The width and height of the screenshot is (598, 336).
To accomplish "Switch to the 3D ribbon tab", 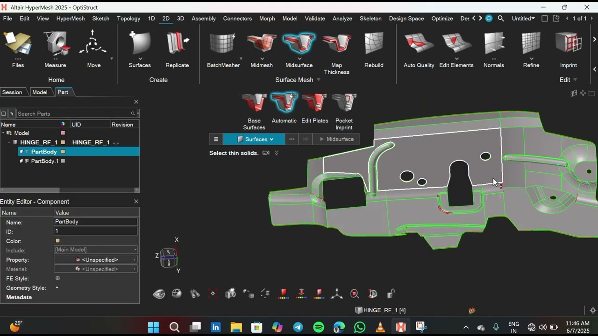I will 180,18.
